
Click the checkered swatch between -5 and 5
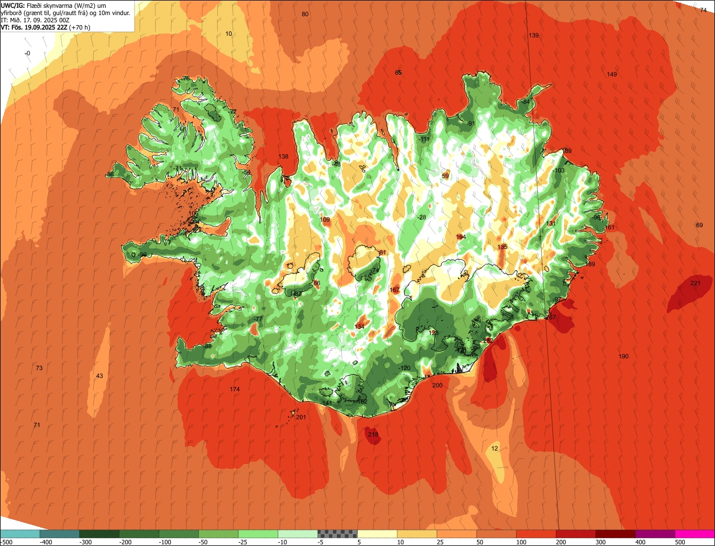coord(337,534)
